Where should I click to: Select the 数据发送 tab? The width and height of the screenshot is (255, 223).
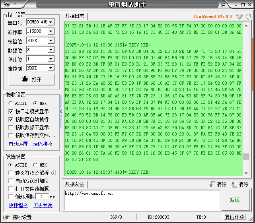click(x=74, y=184)
